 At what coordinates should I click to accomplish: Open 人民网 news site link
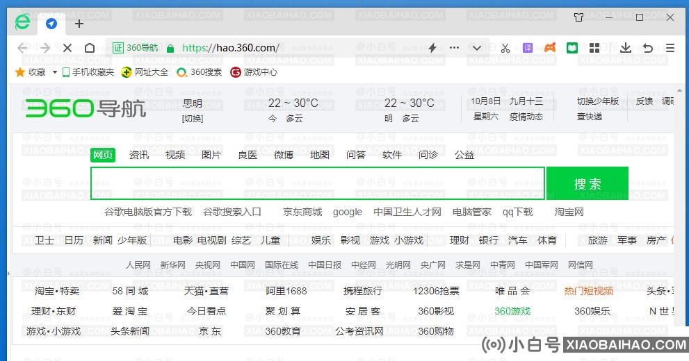(138, 265)
